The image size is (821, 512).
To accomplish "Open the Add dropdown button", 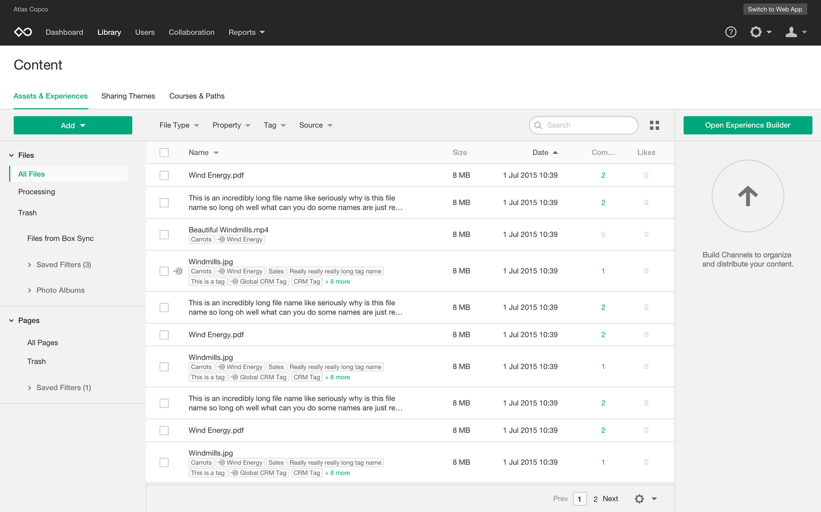I will coord(73,126).
